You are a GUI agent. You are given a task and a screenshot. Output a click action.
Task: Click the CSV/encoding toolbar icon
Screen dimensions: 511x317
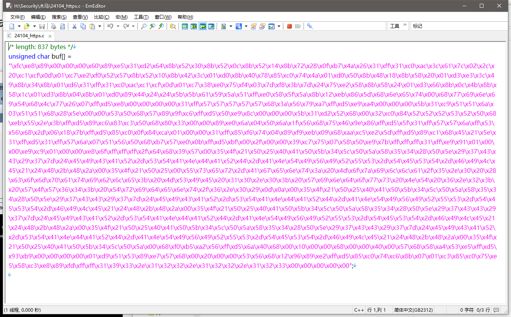[239, 26]
